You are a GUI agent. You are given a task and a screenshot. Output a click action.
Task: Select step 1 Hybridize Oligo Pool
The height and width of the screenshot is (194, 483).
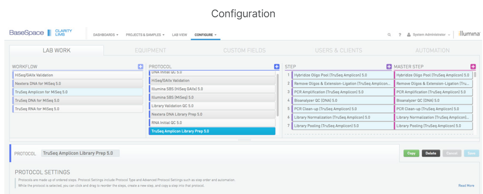pos(342,75)
